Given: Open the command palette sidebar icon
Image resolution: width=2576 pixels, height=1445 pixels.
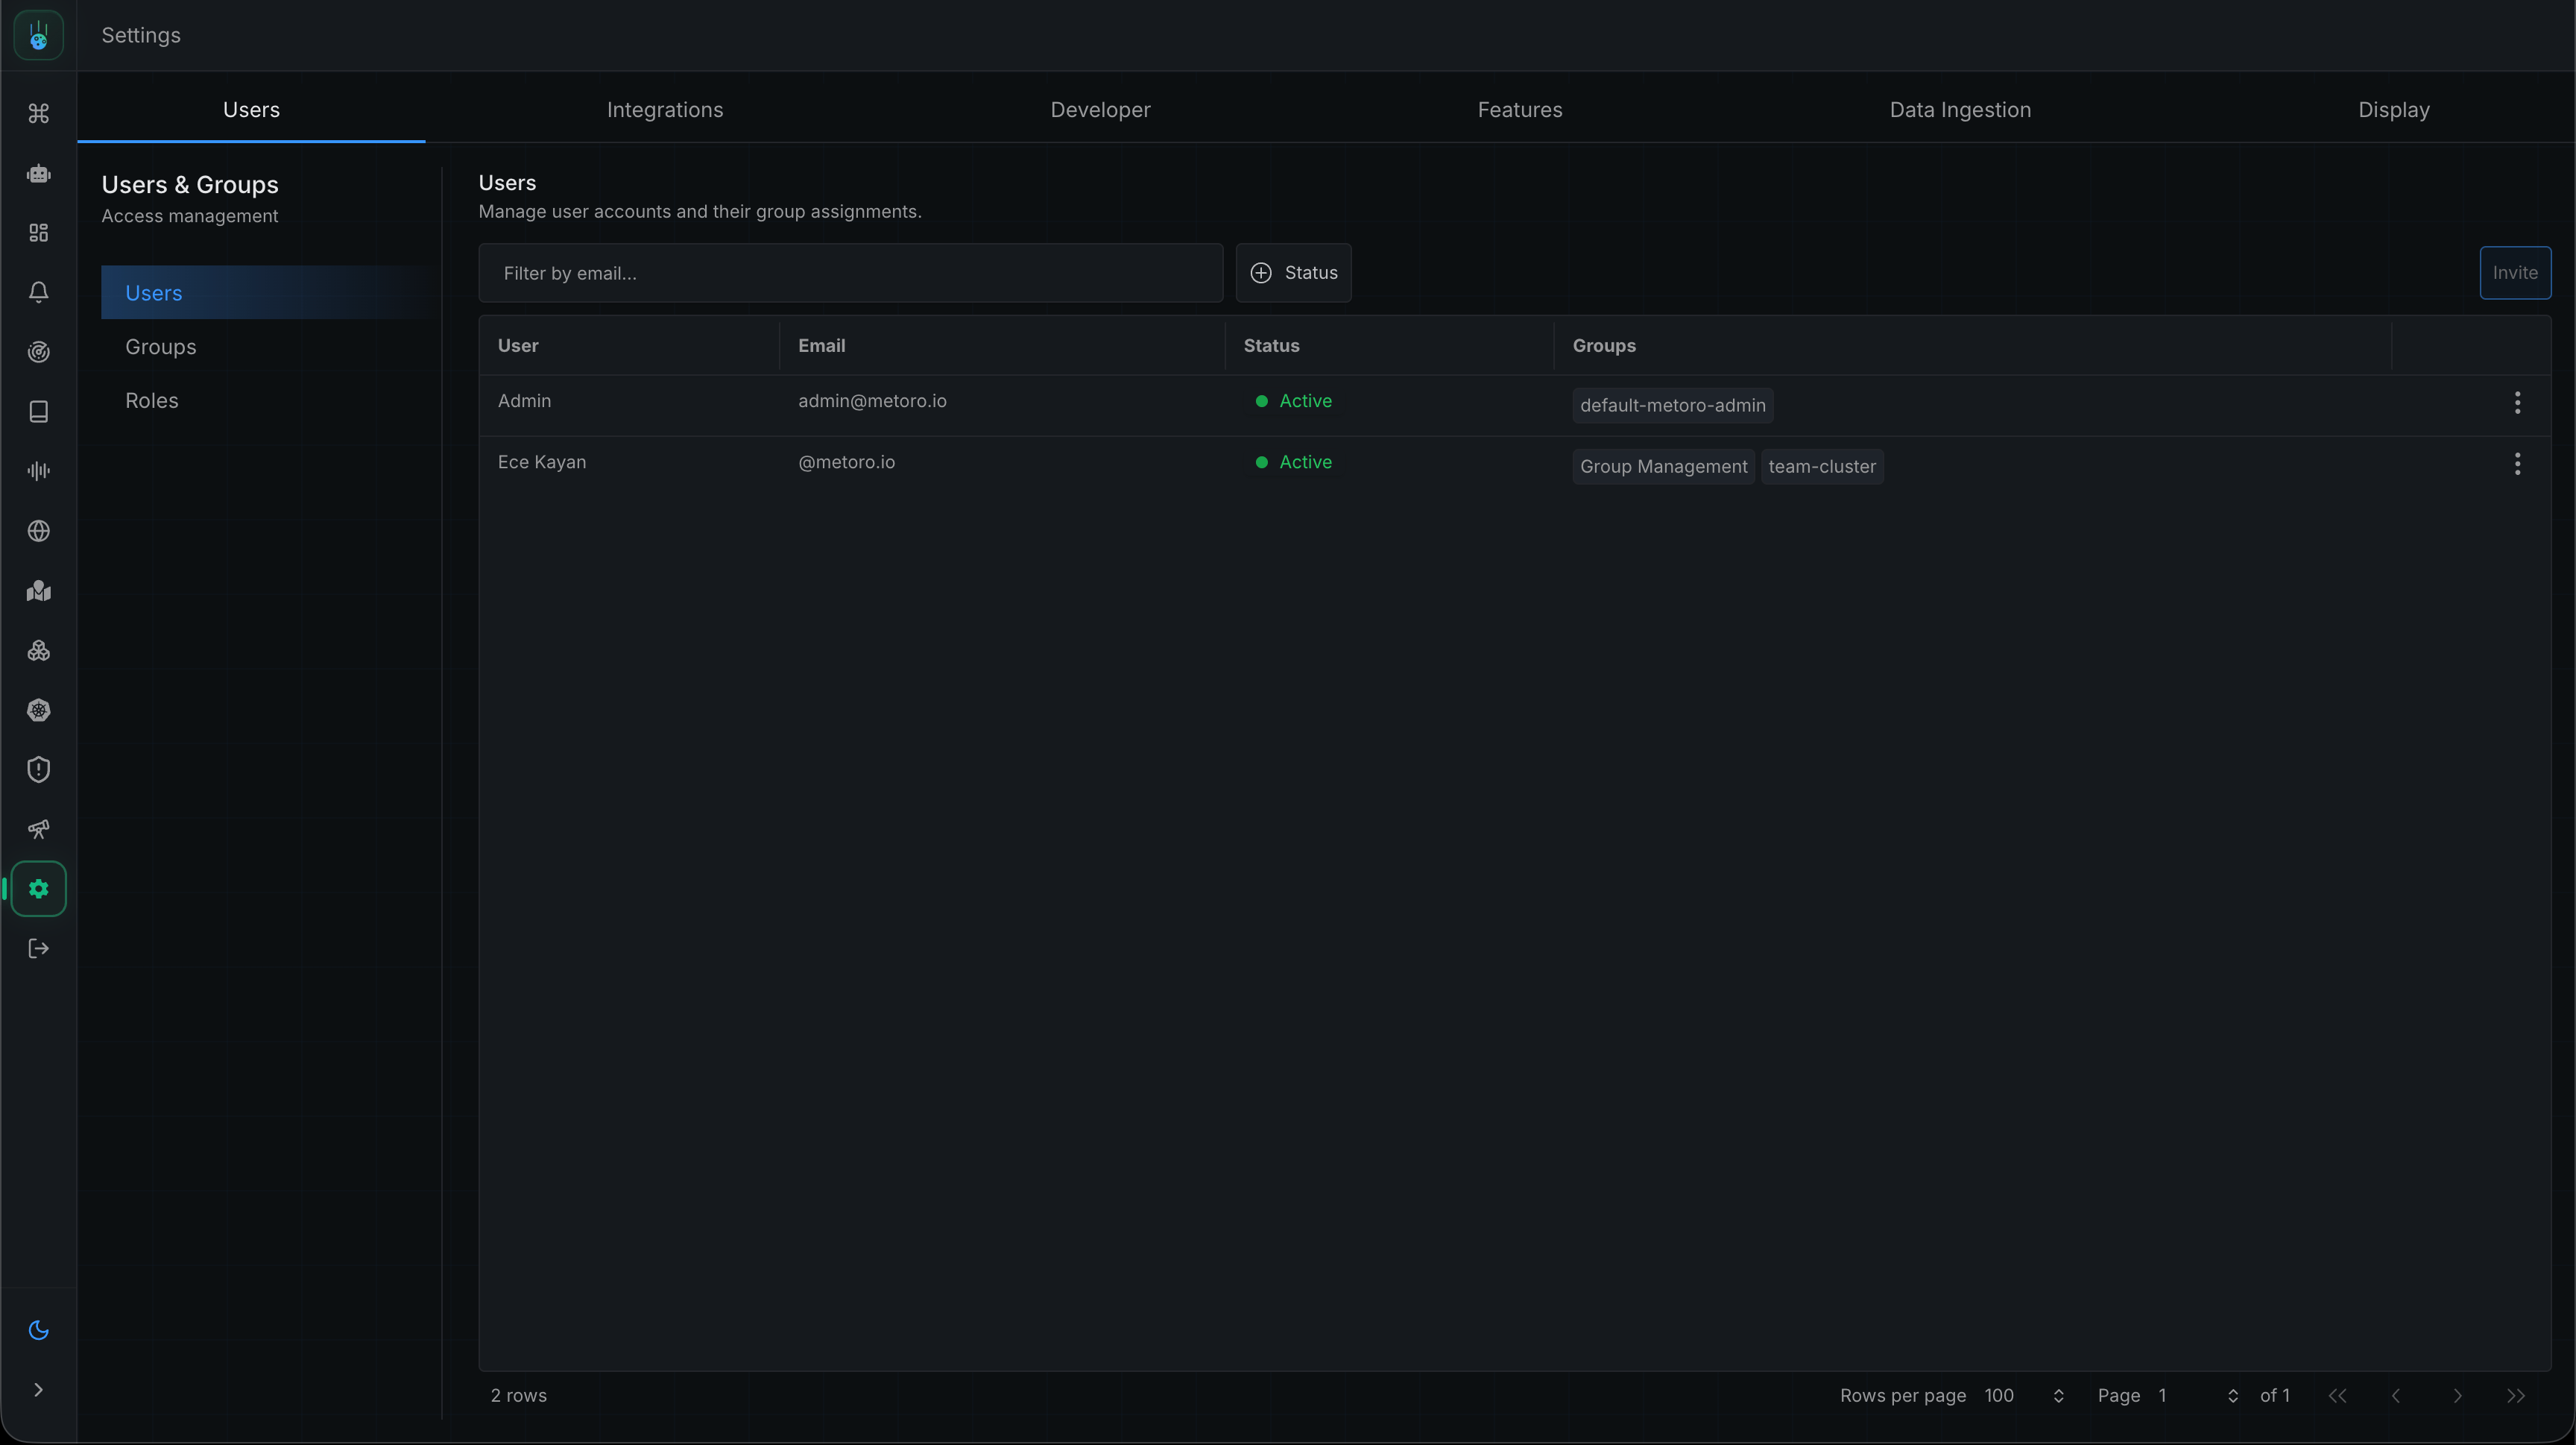Looking at the screenshot, I should (x=38, y=113).
